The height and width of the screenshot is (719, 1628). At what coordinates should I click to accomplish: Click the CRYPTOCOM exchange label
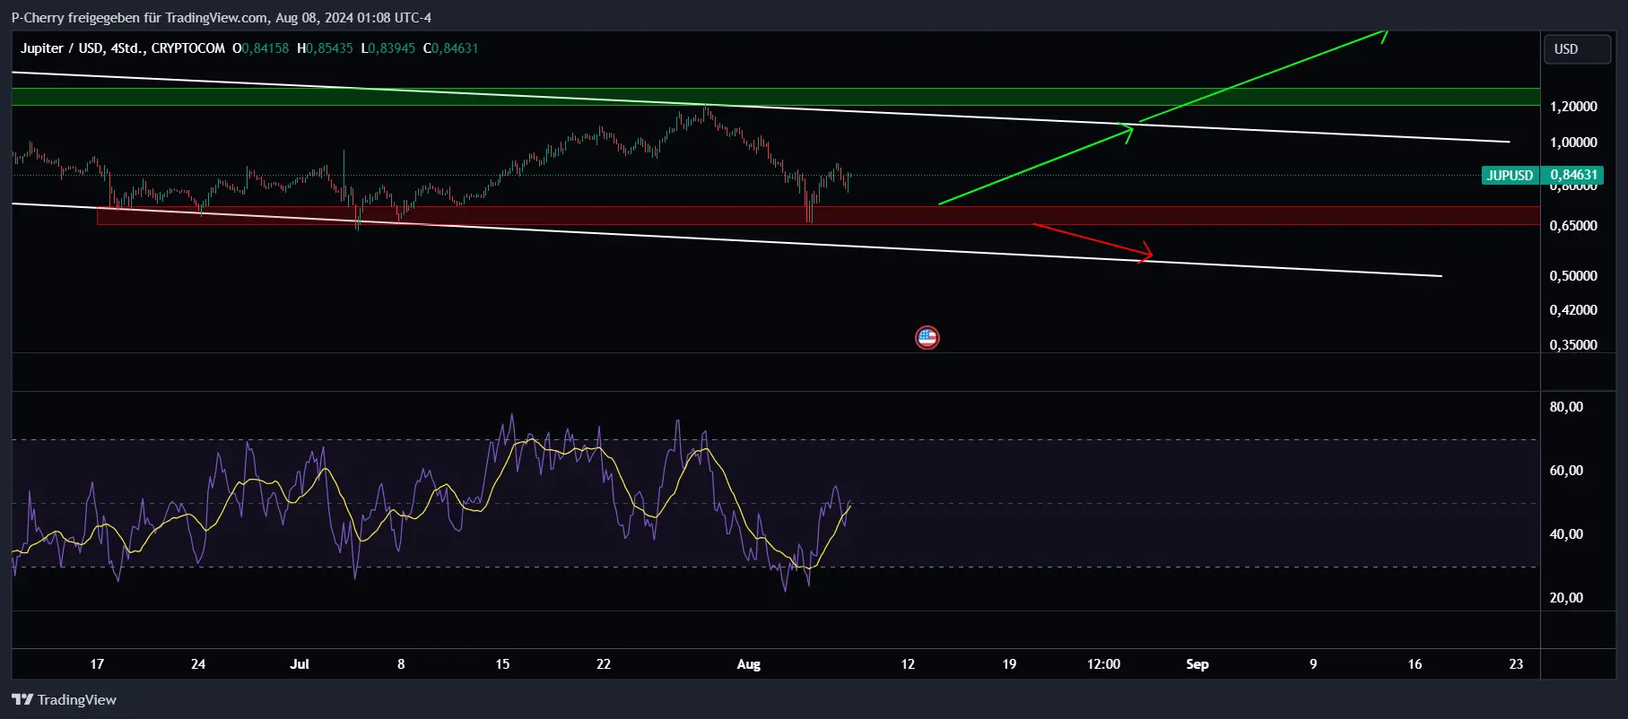click(x=187, y=48)
